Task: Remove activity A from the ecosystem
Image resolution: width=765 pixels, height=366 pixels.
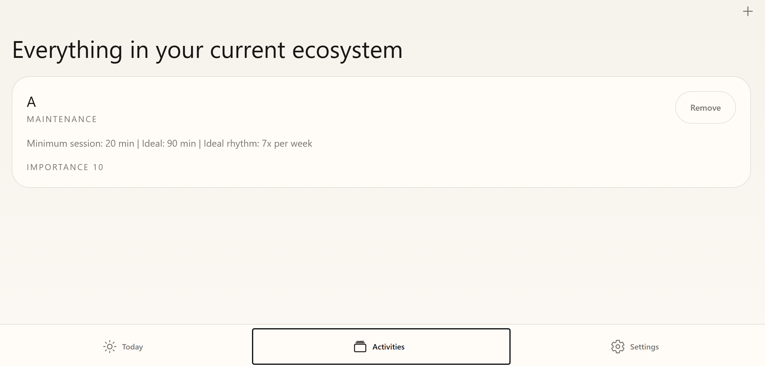Action: tap(705, 107)
